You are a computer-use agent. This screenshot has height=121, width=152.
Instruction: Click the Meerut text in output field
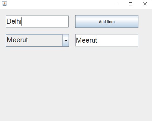point(87,40)
